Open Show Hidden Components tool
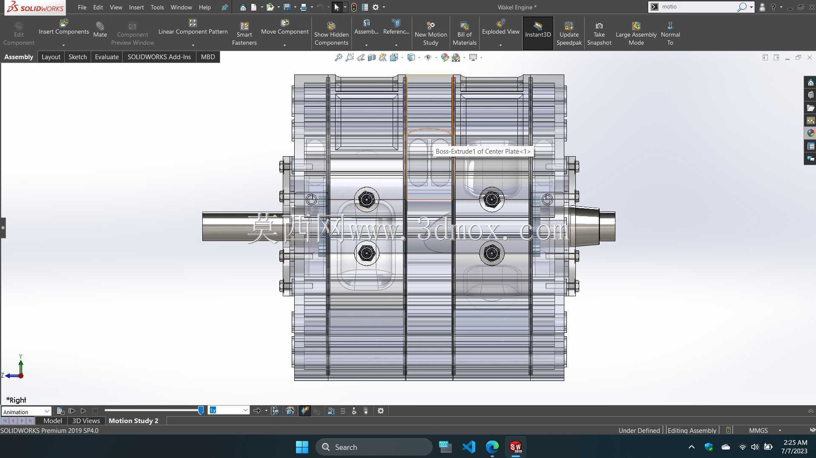 pos(331,34)
